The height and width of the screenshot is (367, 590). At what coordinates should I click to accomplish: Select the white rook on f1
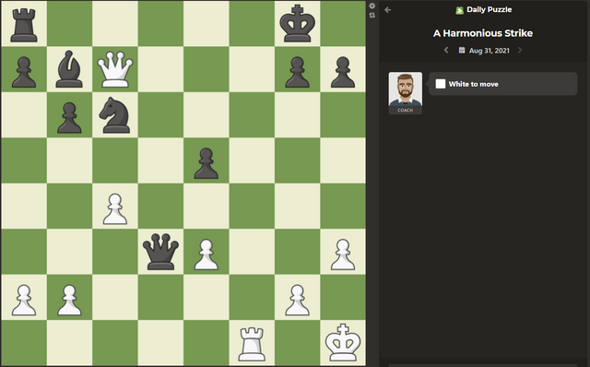coord(252,344)
